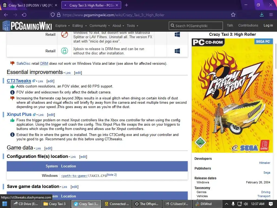Show hidden tray icons chevron
This screenshot has height=208, width=277.
pos(226,204)
